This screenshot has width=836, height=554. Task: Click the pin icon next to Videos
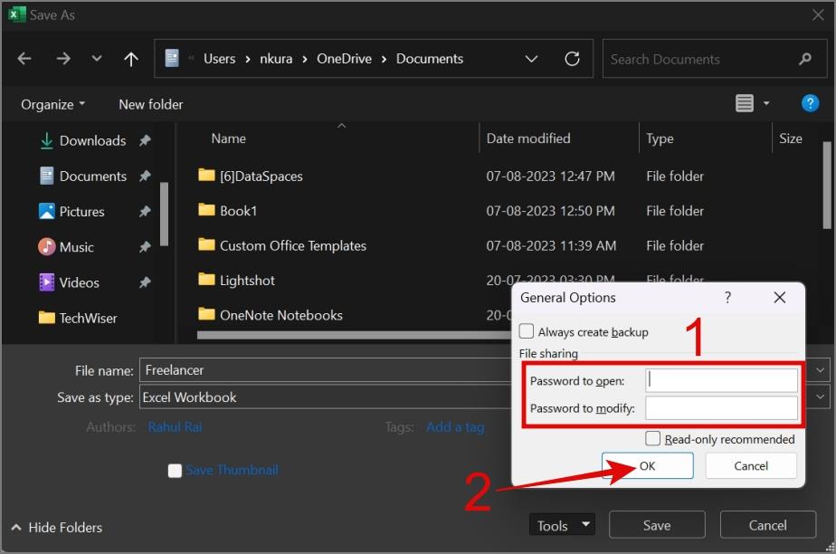145,282
